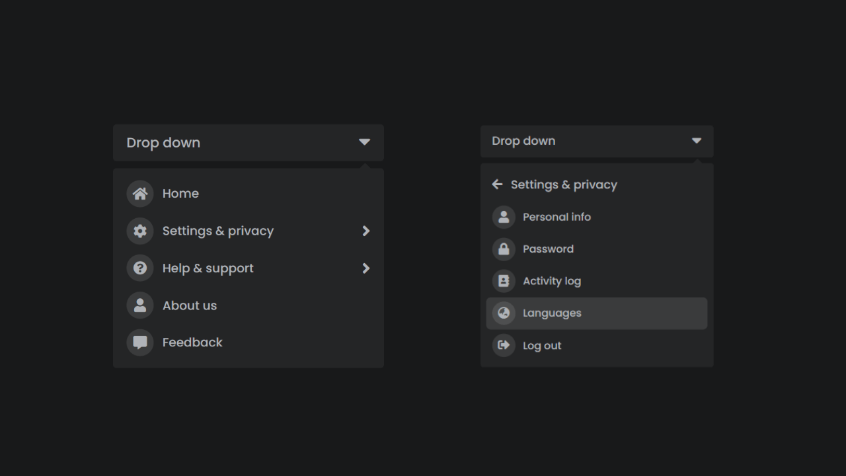Open the right Drop down menu
Viewport: 846px width, 476px height.
(596, 141)
